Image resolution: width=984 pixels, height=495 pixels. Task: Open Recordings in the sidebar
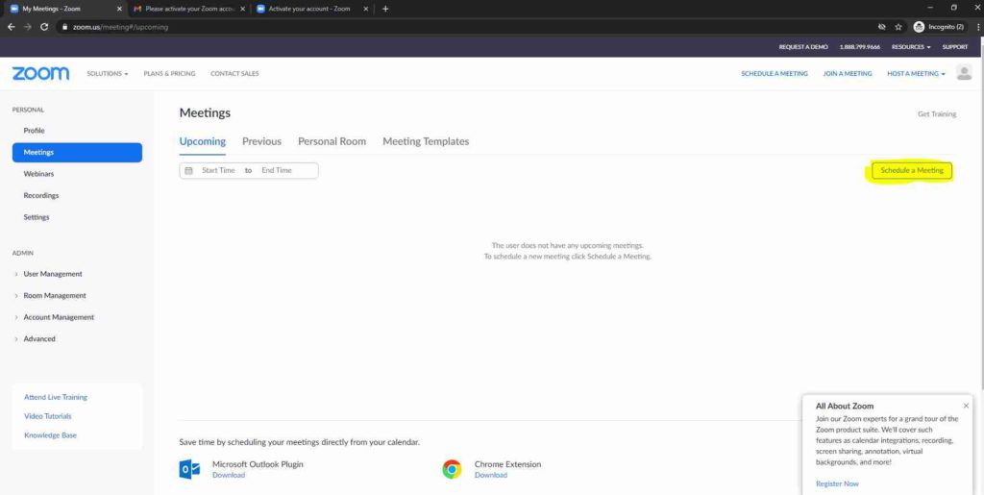(x=40, y=196)
